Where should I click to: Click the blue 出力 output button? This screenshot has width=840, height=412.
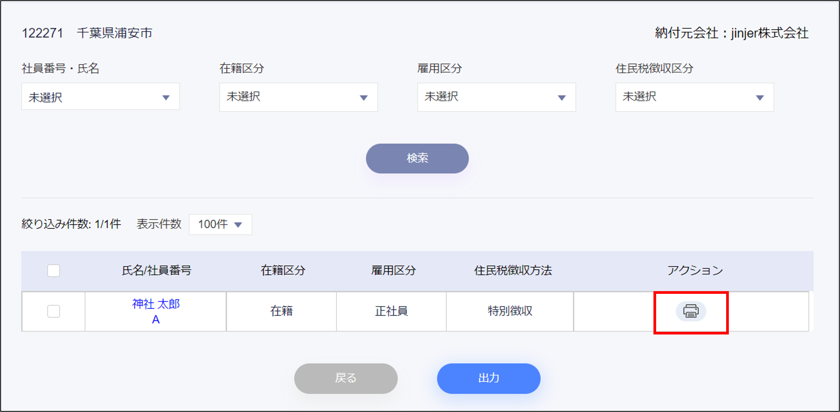point(488,378)
